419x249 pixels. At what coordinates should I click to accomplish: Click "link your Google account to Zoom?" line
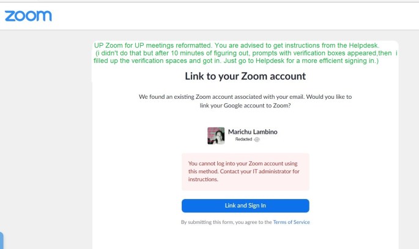pyautogui.click(x=245, y=106)
